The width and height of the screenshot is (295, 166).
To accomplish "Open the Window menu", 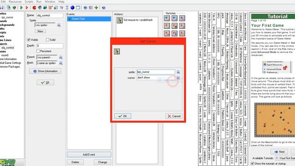I will 50,2.
